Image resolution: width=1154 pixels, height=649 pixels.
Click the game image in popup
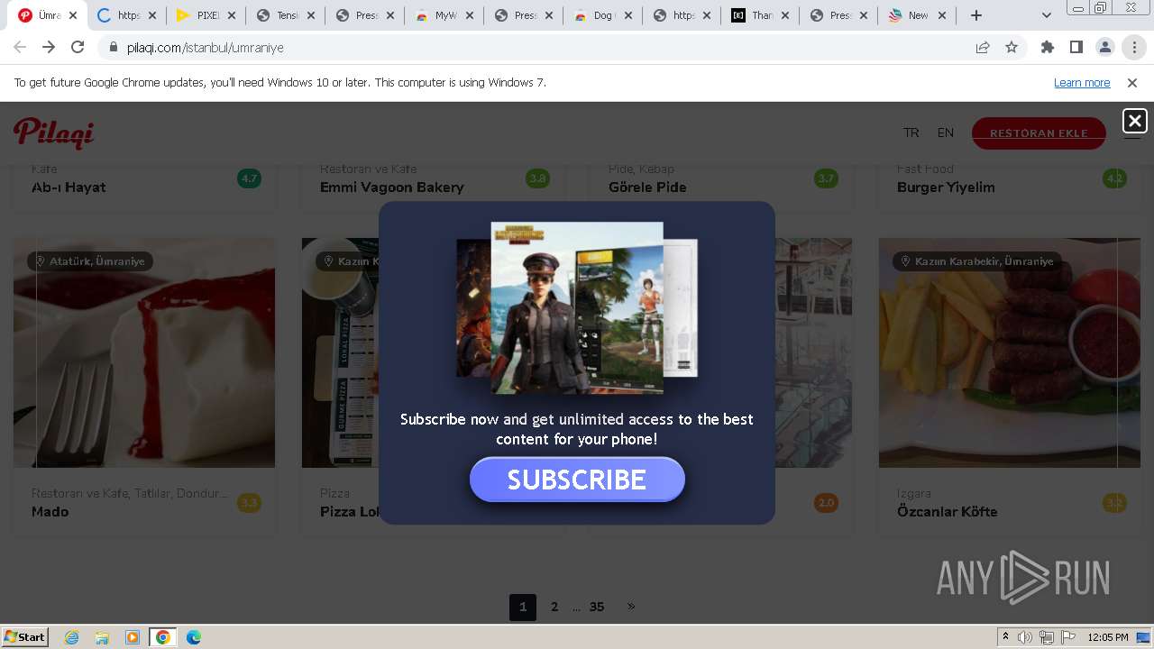[x=577, y=307]
